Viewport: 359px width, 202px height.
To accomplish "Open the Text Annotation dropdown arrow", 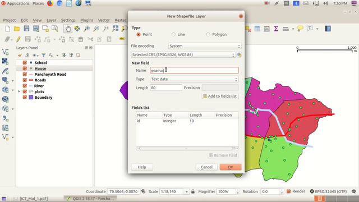I will [317, 29].
